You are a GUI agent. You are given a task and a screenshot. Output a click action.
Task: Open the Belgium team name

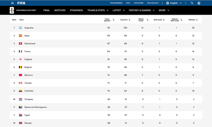28,67
